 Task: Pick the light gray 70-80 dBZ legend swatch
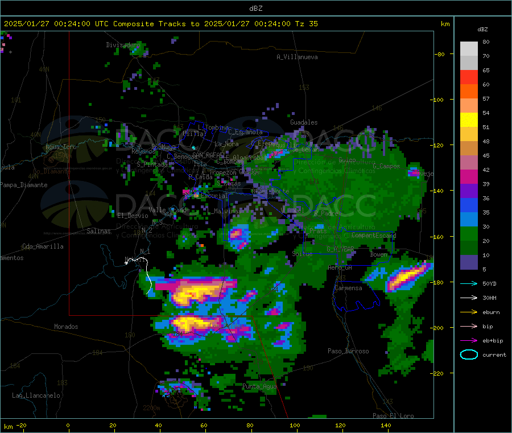tap(469, 49)
